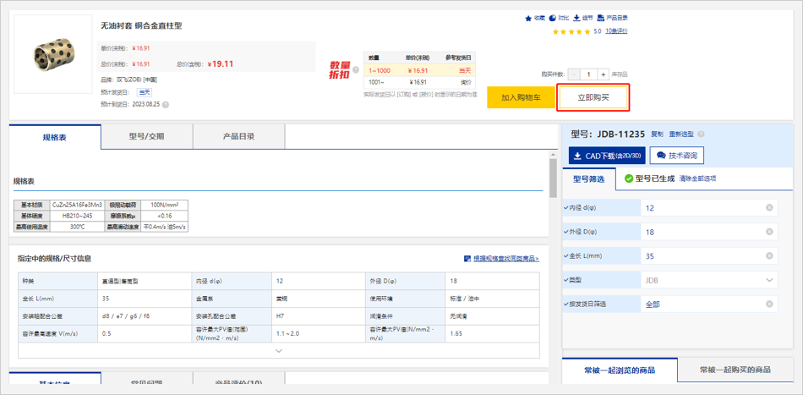Switch to the 型号/交期 tab
This screenshot has width=803, height=395.
pyautogui.click(x=146, y=136)
